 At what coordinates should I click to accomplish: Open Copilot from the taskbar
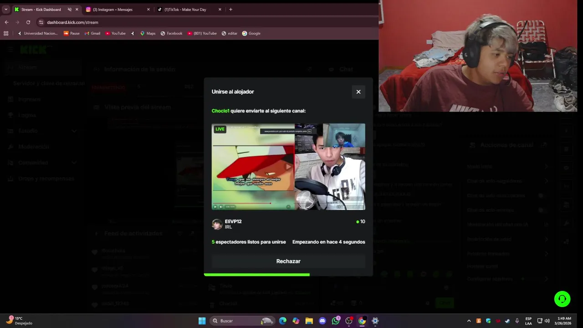click(x=296, y=321)
